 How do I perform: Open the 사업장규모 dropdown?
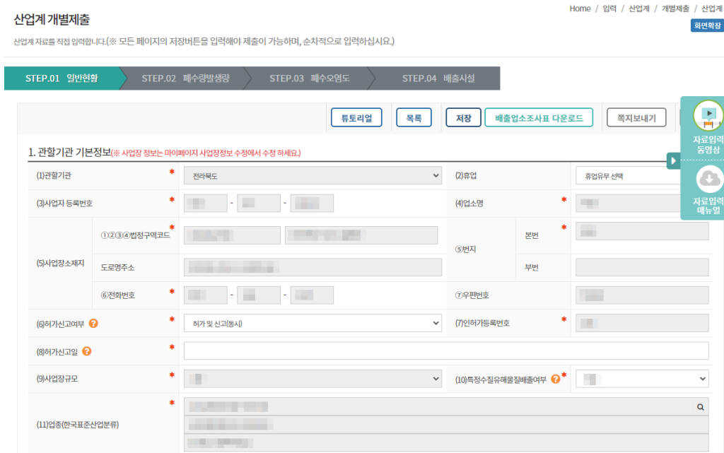(x=313, y=379)
